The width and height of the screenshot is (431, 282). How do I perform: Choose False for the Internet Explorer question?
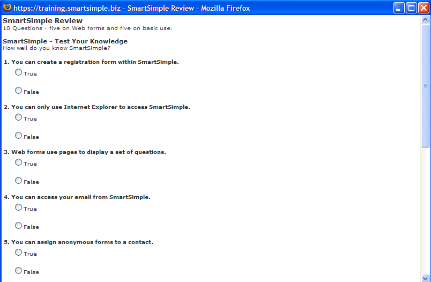(19, 136)
